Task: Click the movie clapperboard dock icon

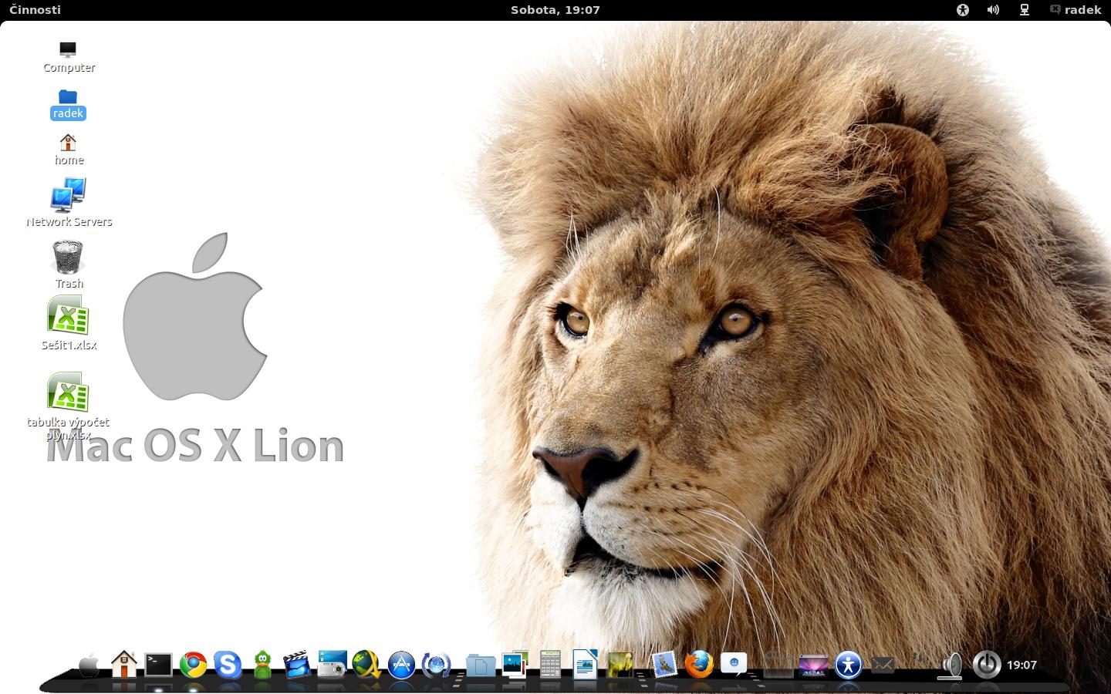Action: tap(297, 664)
